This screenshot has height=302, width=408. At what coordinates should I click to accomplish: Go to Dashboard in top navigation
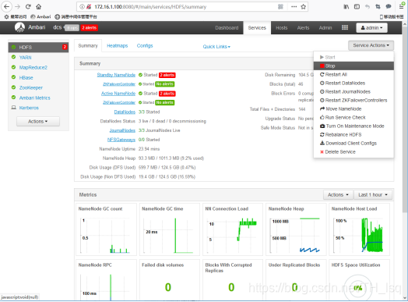pyautogui.click(x=227, y=27)
